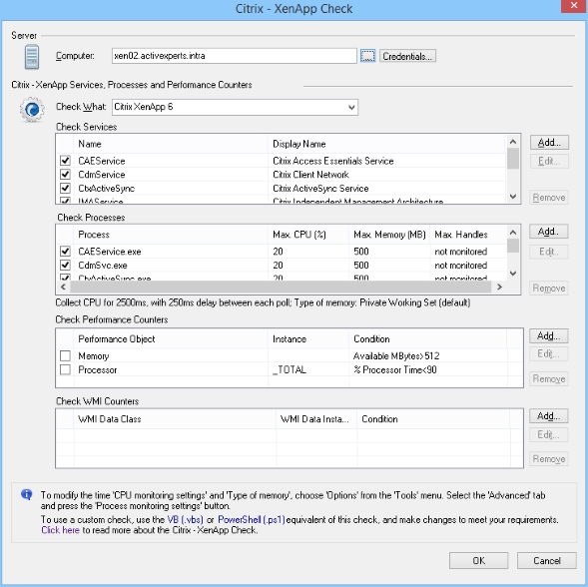588x587 pixels.
Task: Click the server computer icon
Action: 32,57
